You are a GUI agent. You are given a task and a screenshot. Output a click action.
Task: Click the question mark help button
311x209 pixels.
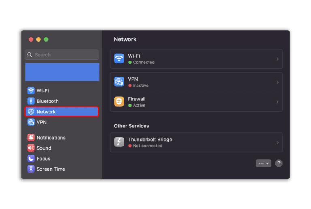pos(279,163)
